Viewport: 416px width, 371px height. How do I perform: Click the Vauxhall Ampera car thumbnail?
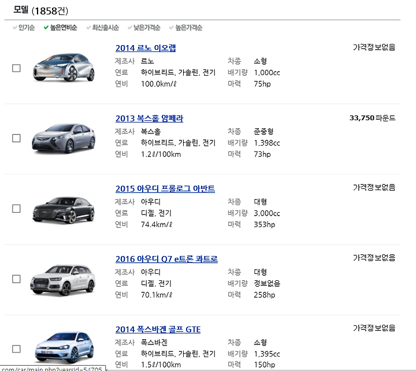(64, 138)
